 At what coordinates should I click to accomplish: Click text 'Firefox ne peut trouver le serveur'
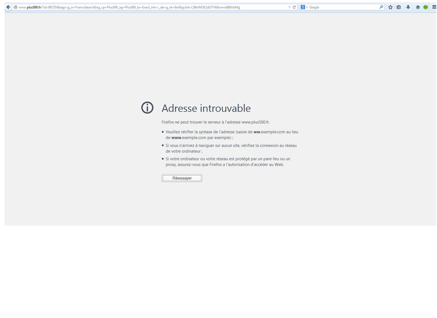point(191,122)
